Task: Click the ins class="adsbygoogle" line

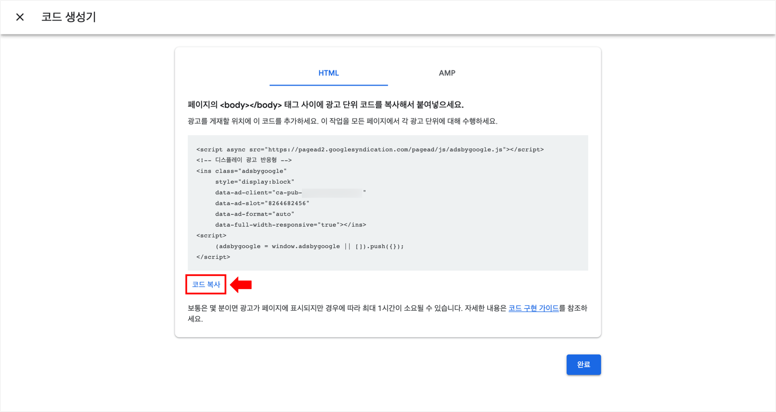Action: (241, 171)
